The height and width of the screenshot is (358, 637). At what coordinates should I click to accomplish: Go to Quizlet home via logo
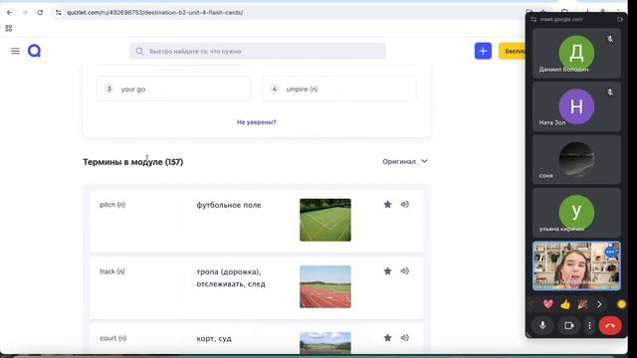coord(35,51)
